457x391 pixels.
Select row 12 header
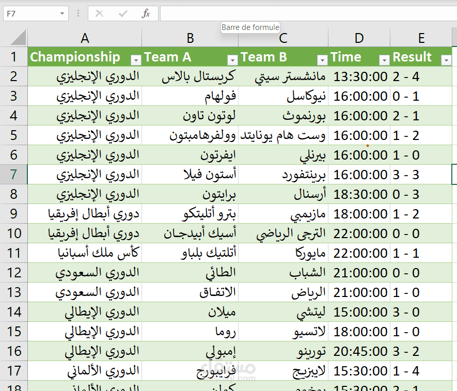[x=14, y=273]
